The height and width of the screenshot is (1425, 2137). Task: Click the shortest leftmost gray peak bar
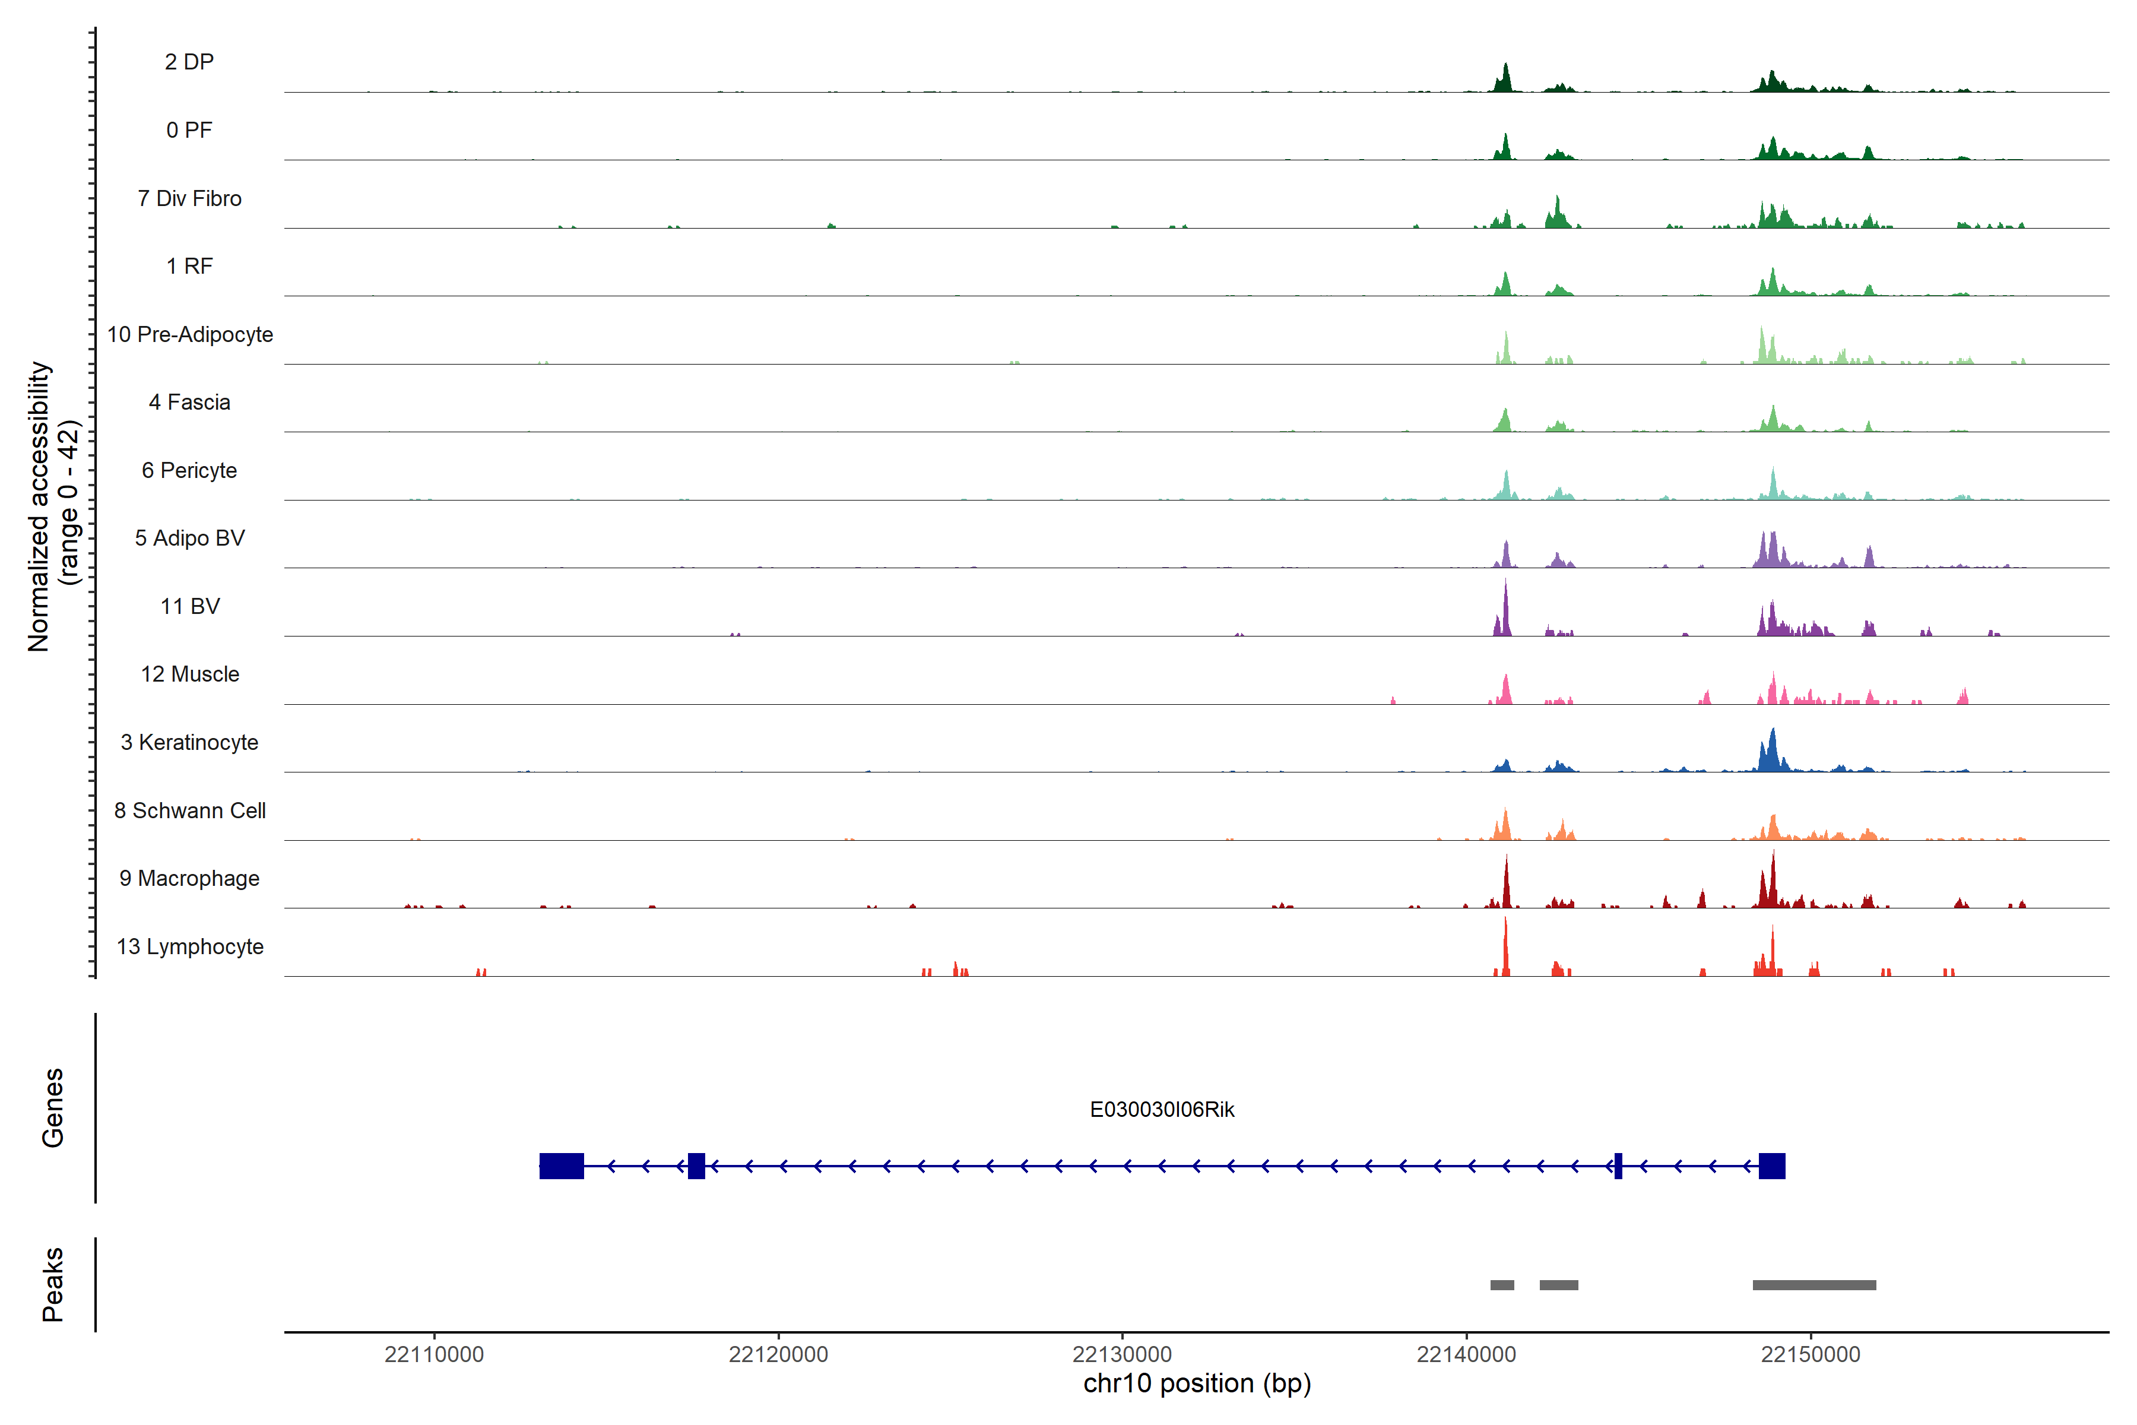pyautogui.click(x=1502, y=1285)
